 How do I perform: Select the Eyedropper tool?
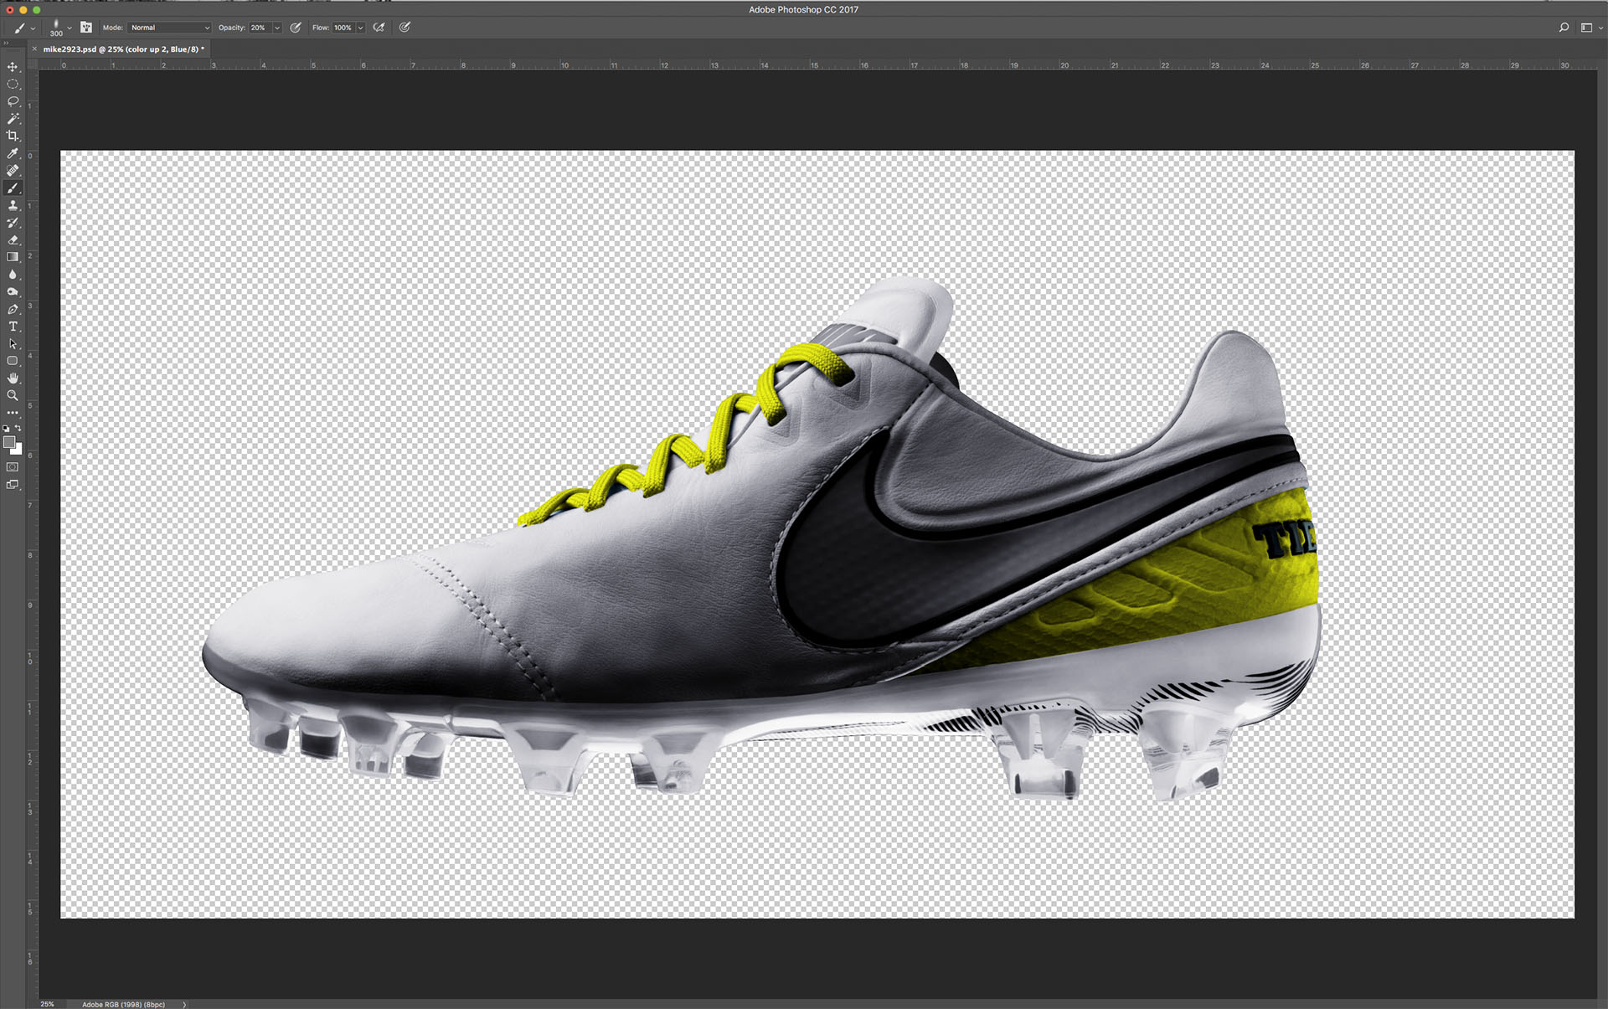coord(13,154)
